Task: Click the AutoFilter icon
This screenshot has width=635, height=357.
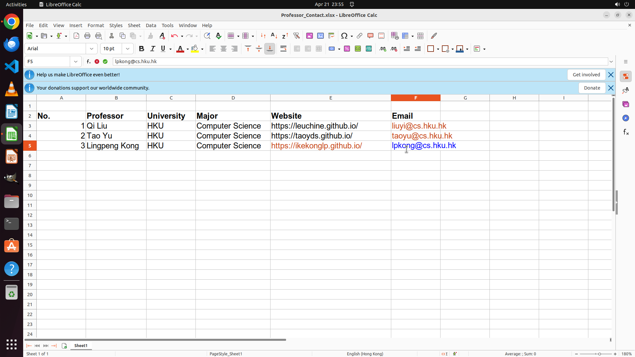Action: (296, 36)
